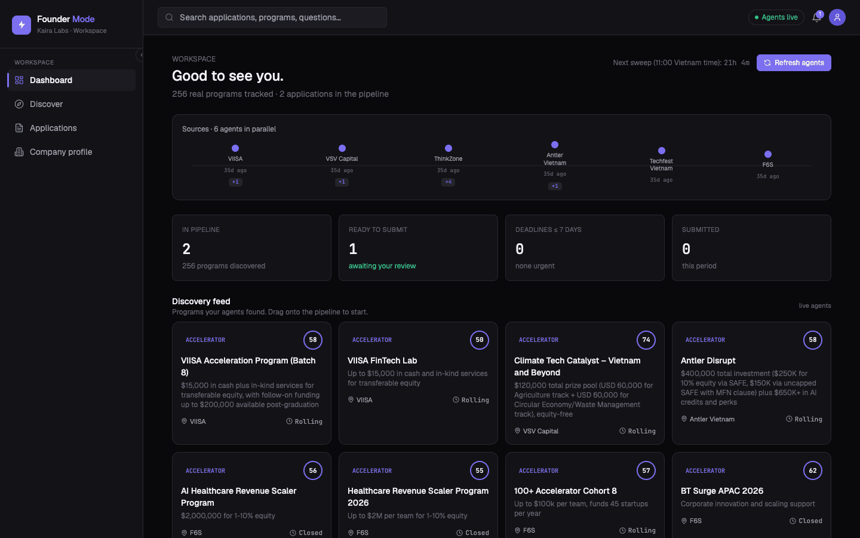Click the score 74 badge on Climate Tech
Image resolution: width=860 pixels, height=538 pixels.
(646, 340)
